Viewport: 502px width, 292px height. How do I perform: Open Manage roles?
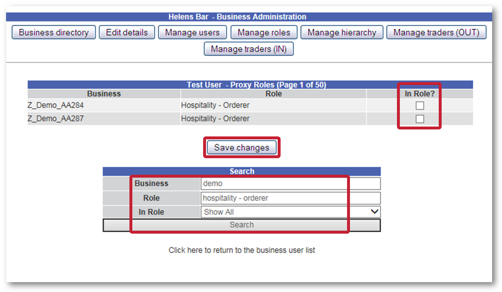point(263,32)
